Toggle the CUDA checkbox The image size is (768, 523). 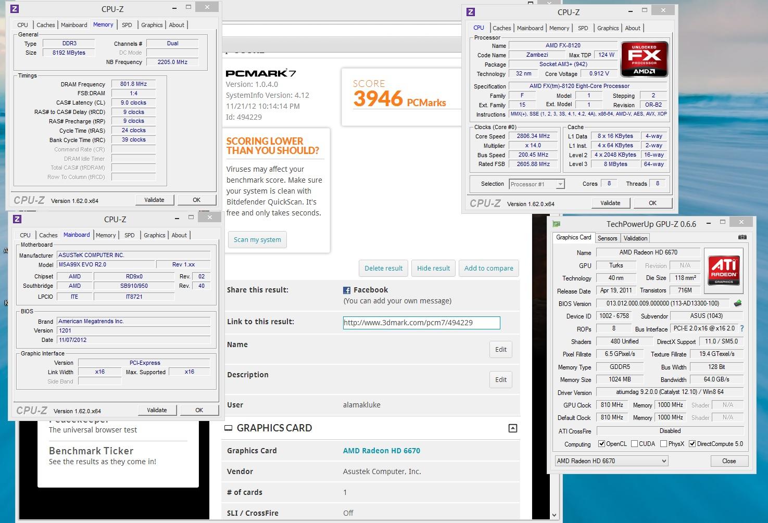coord(634,444)
